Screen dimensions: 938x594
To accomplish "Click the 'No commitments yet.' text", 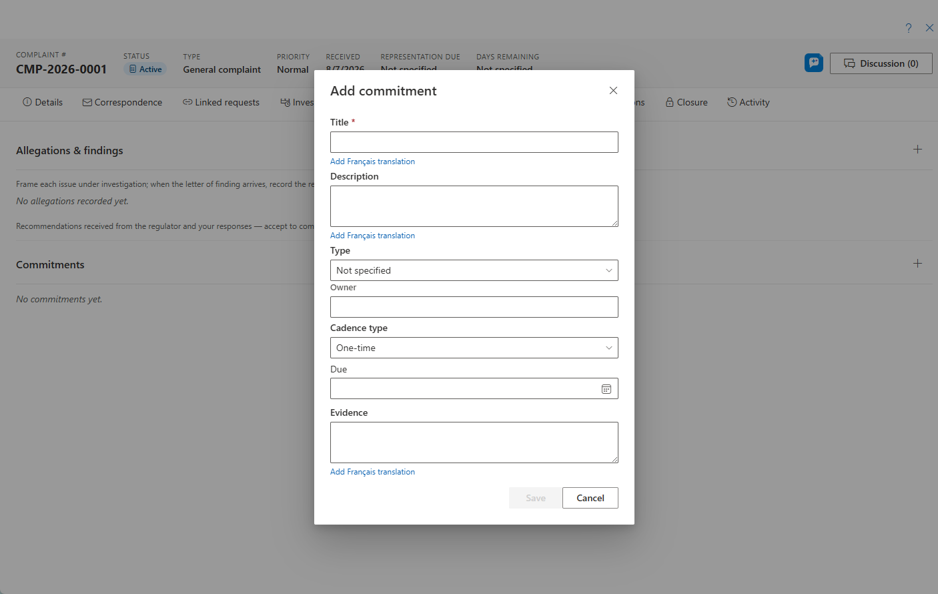I will (59, 299).
